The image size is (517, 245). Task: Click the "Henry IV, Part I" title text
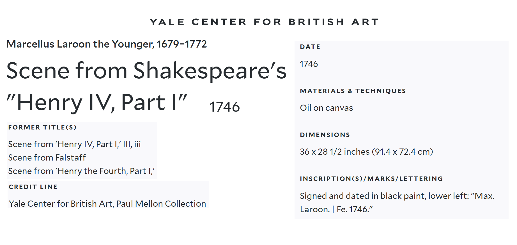pos(97,102)
